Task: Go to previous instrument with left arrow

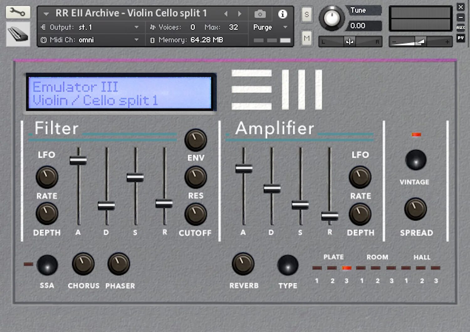Action: [226, 14]
